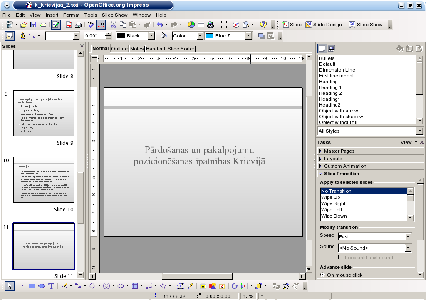
Task: Toggle Edit File mode icon
Action: tap(56, 25)
